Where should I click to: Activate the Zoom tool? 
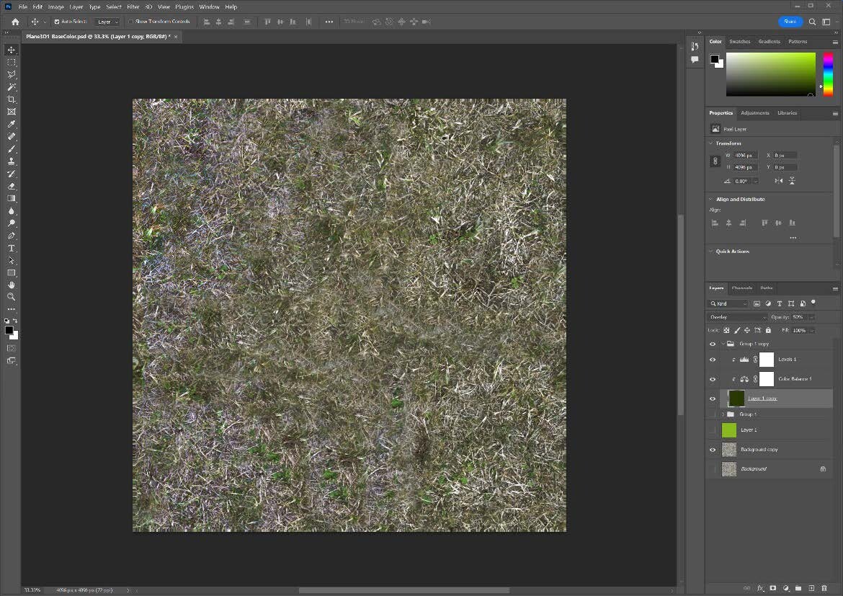[11, 297]
